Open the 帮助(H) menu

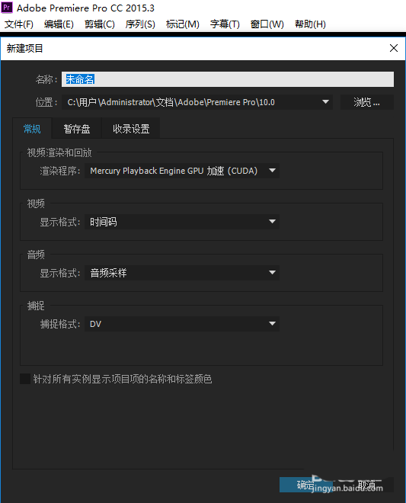[310, 24]
